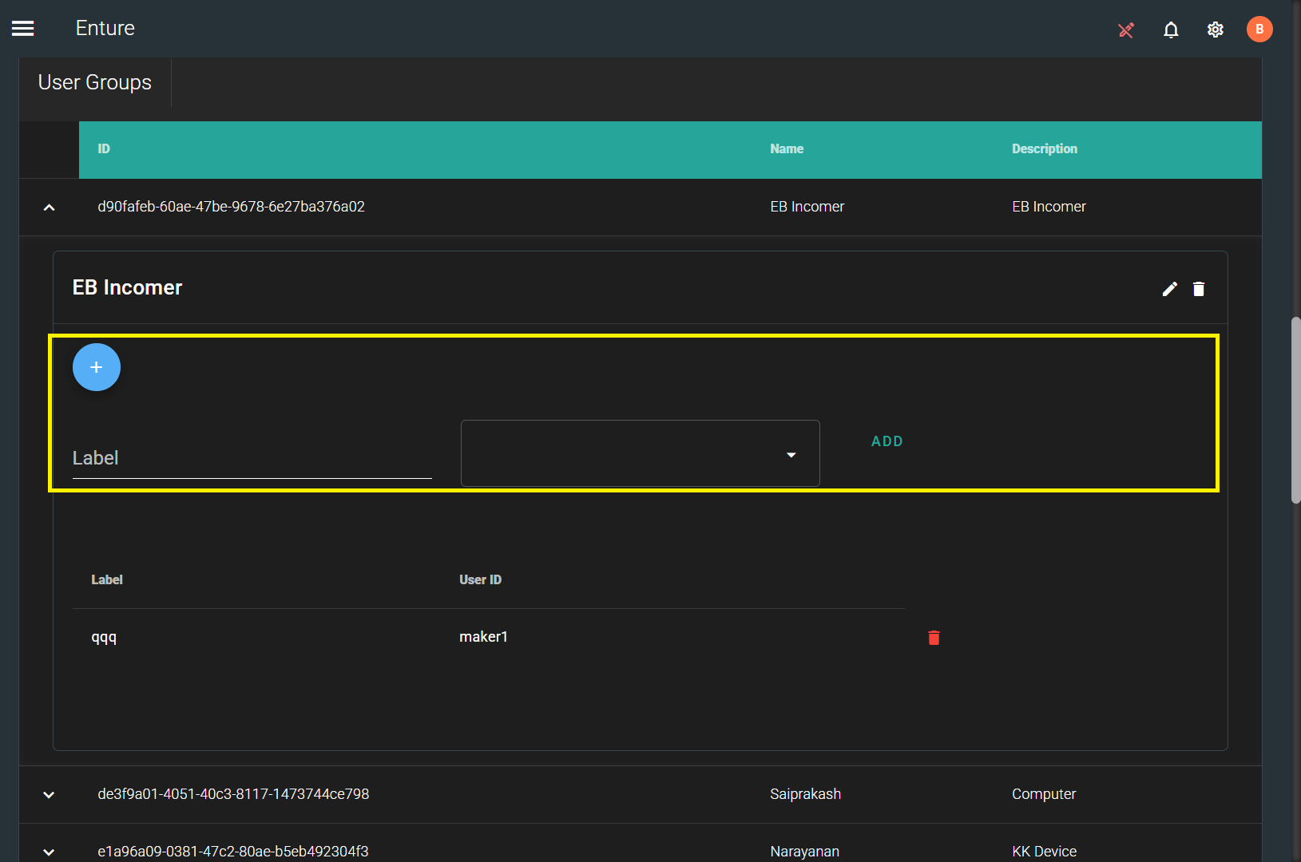This screenshot has width=1301, height=862.
Task: Select the User Groups tab
Action: coord(95,82)
